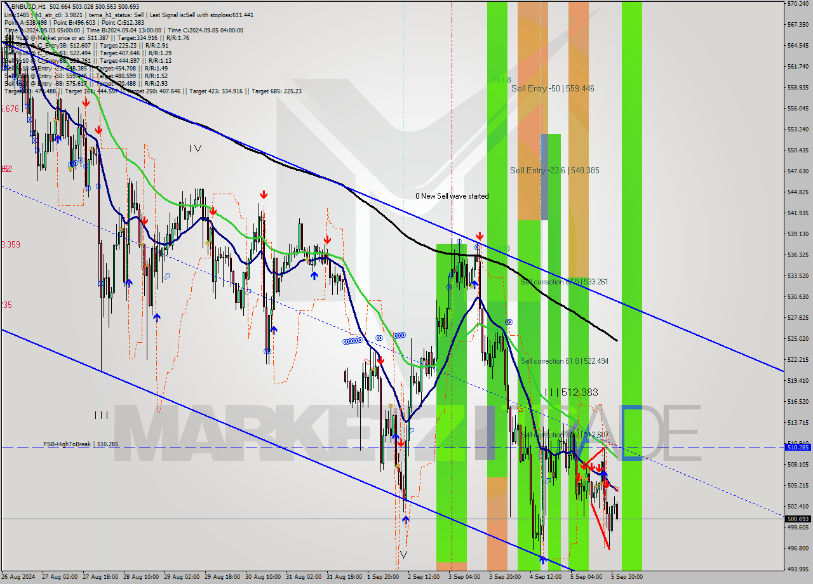The width and height of the screenshot is (813, 584).
Task: Select the 'Sell Entry -50 | 559.446' label
Action: click(x=553, y=89)
